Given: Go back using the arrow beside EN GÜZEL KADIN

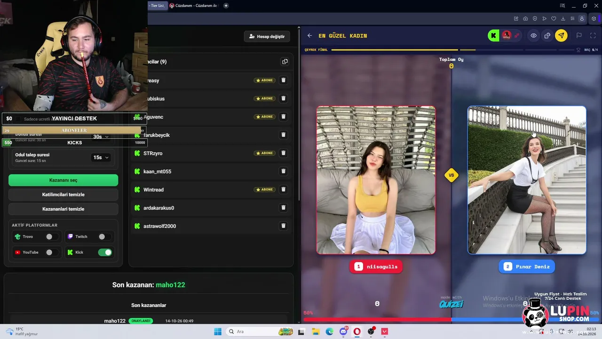Looking at the screenshot, I should pos(309,36).
